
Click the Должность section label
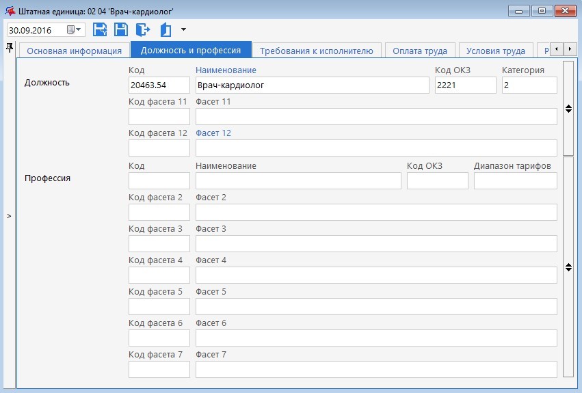click(47, 83)
